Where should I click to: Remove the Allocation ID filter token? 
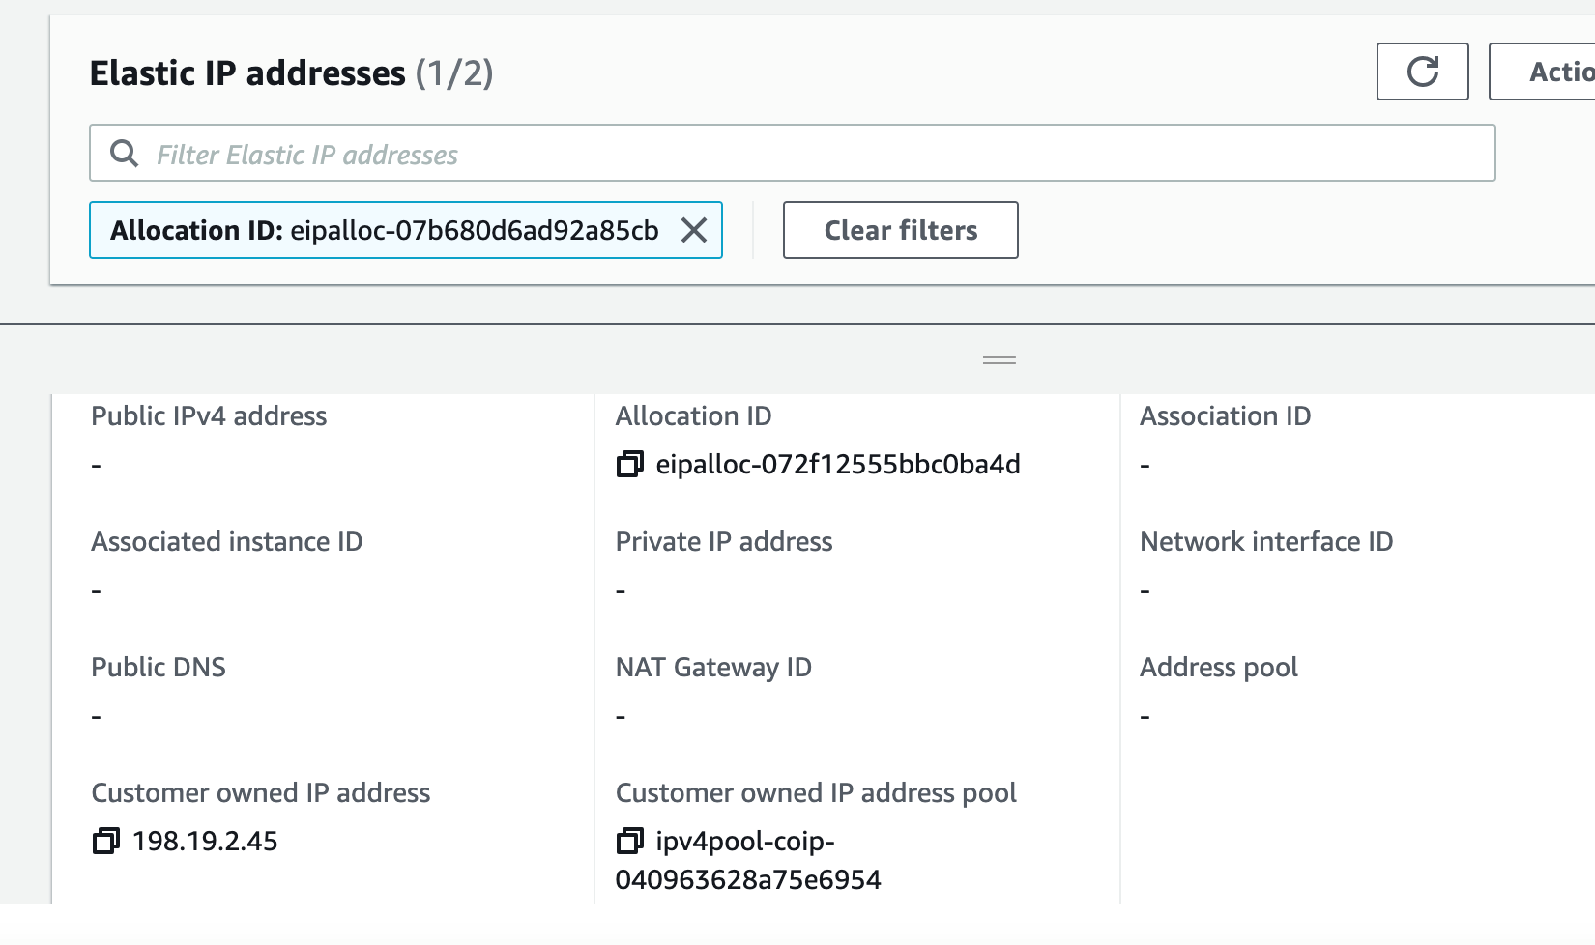(692, 230)
